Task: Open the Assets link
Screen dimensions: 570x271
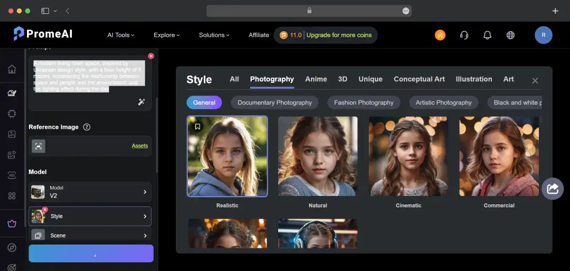Action: click(139, 146)
